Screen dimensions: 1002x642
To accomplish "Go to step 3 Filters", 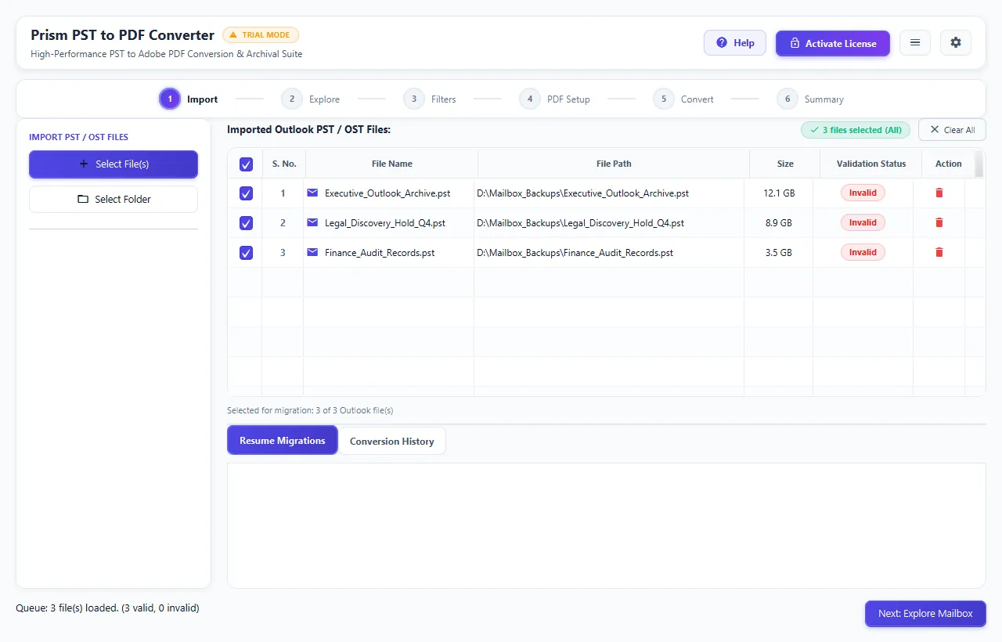I will pos(430,99).
